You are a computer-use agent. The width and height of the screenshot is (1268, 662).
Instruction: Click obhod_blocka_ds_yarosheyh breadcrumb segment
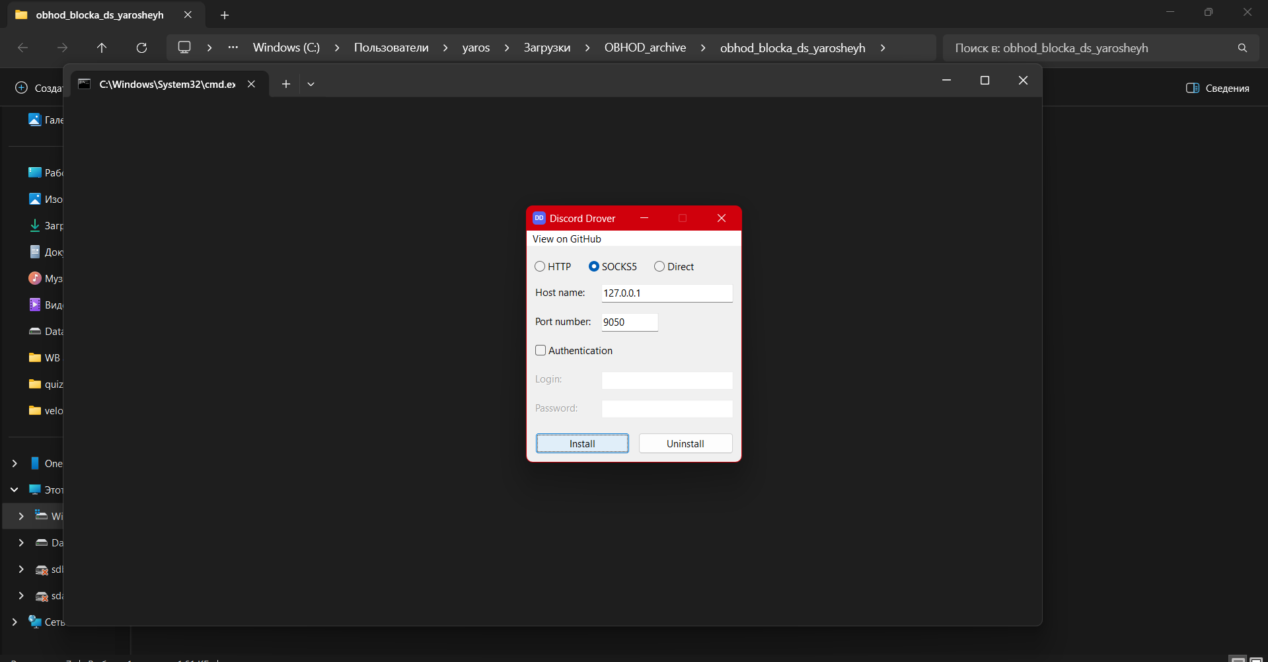click(792, 48)
